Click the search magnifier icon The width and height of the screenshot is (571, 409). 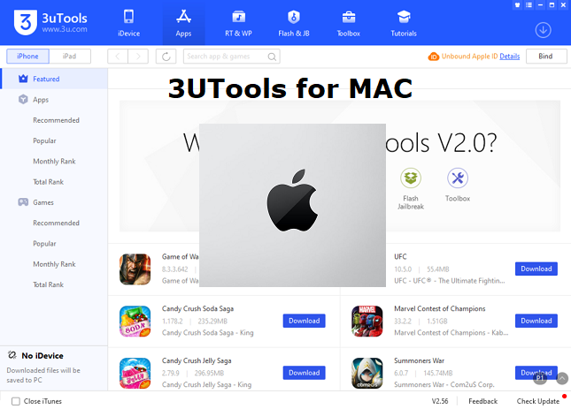click(272, 57)
